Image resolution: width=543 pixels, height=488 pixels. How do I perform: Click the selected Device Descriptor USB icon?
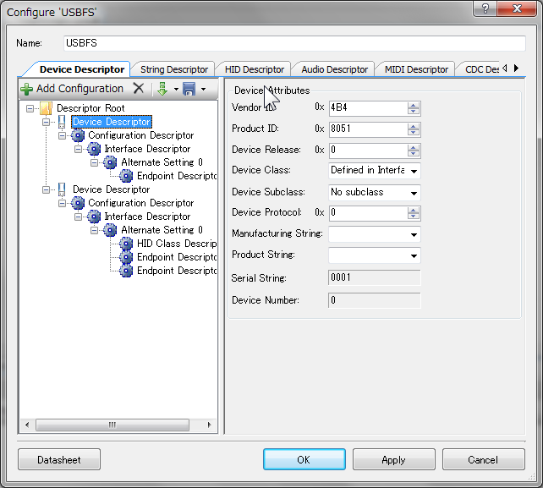coord(62,122)
